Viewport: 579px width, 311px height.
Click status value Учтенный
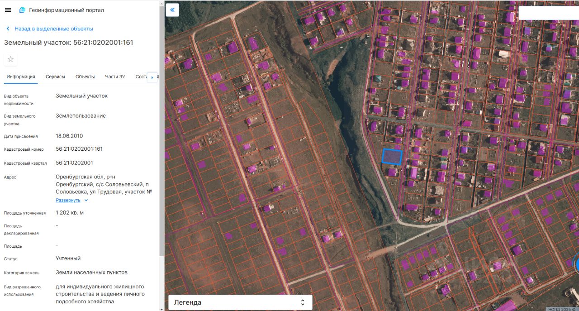(x=68, y=258)
